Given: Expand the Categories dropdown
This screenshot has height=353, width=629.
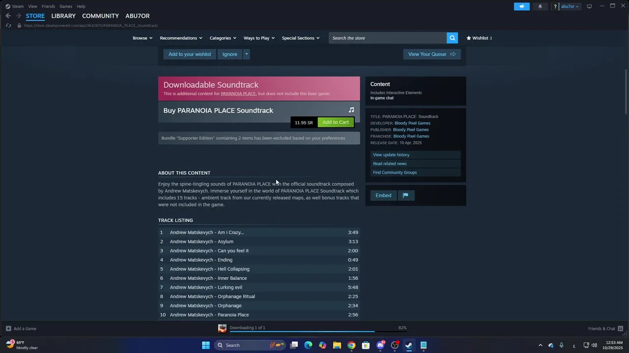Looking at the screenshot, I should (223, 38).
